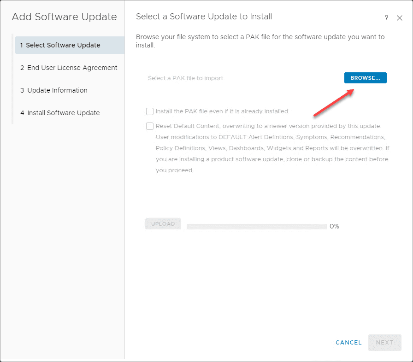
Task: Click the Browse button
Action: (365, 78)
